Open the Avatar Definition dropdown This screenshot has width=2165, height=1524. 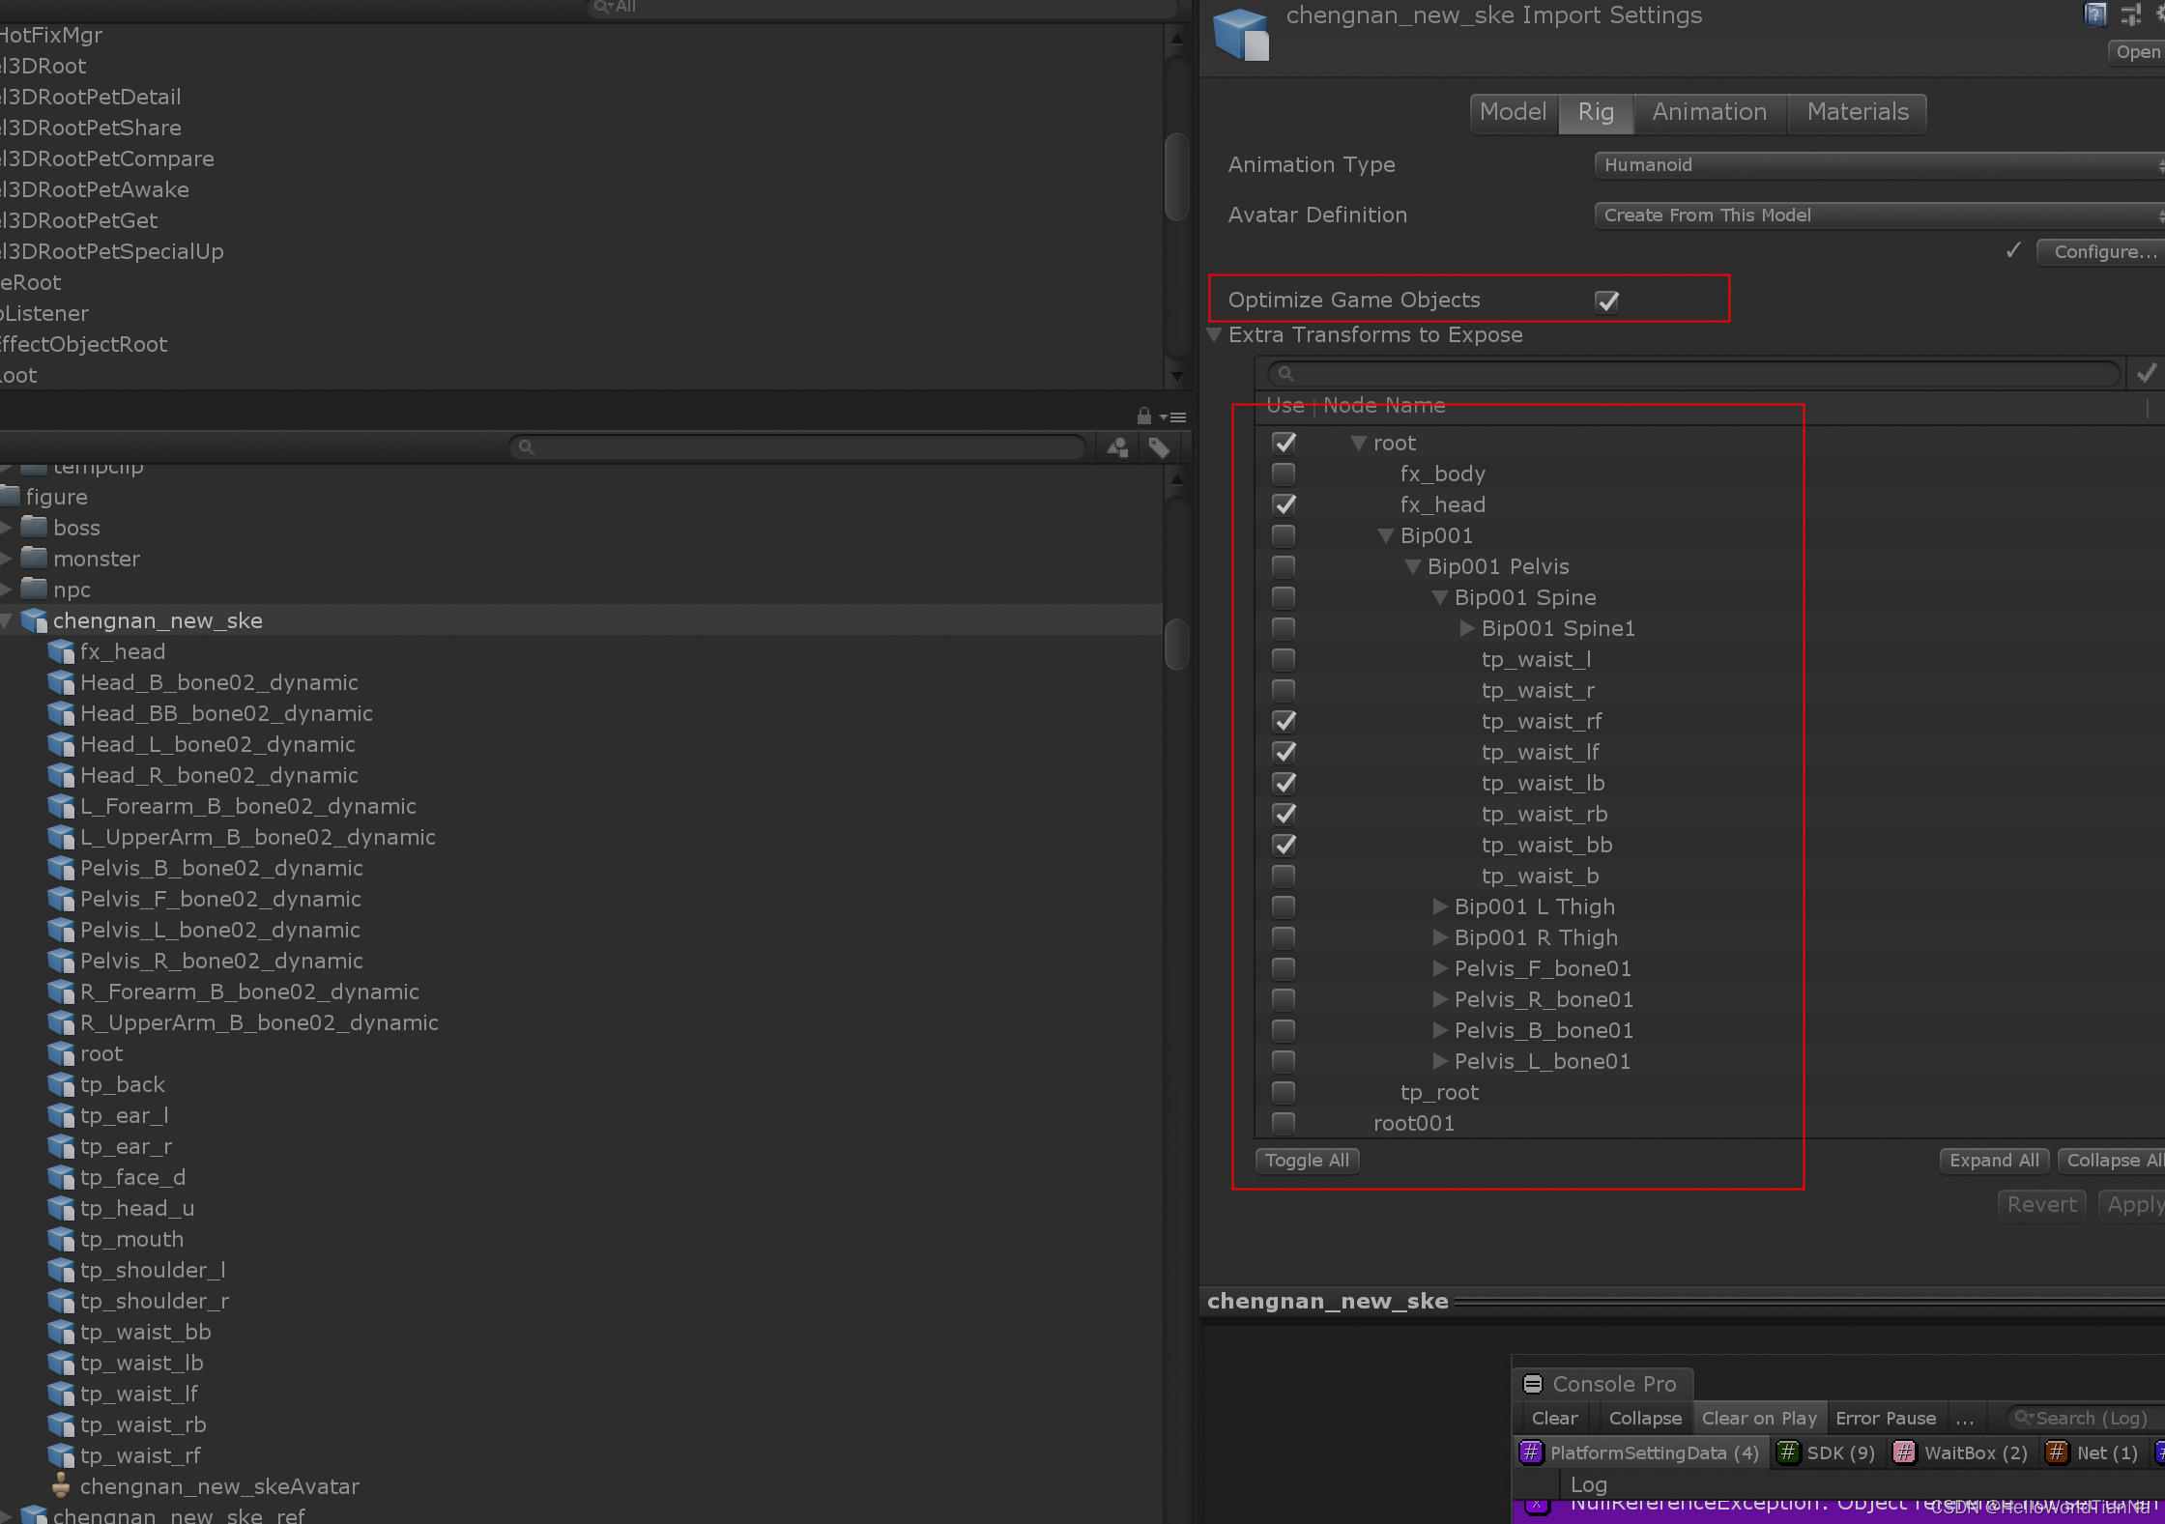point(1875,215)
